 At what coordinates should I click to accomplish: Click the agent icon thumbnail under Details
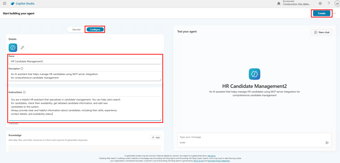pos(13,48)
